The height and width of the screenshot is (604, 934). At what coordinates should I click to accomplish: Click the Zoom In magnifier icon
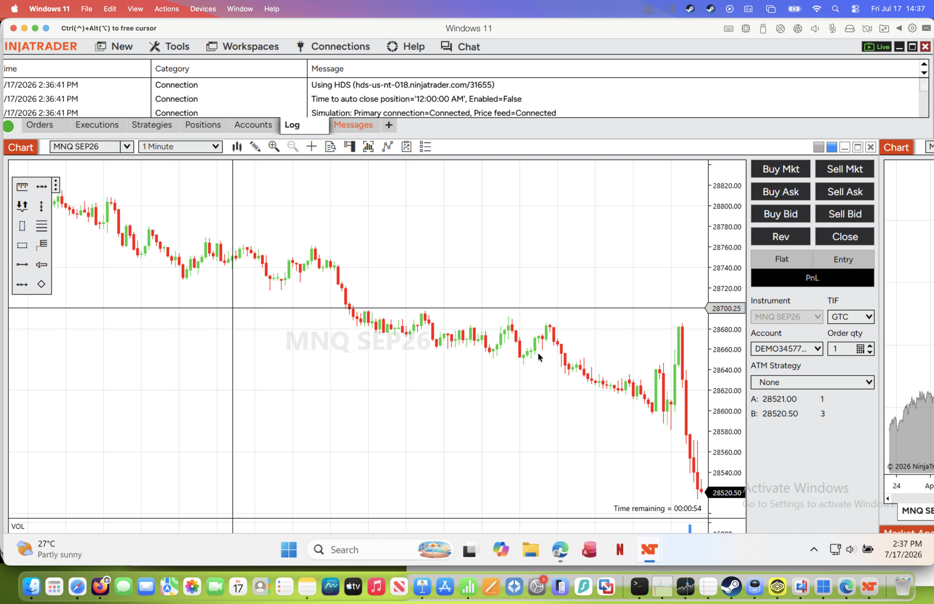point(274,147)
